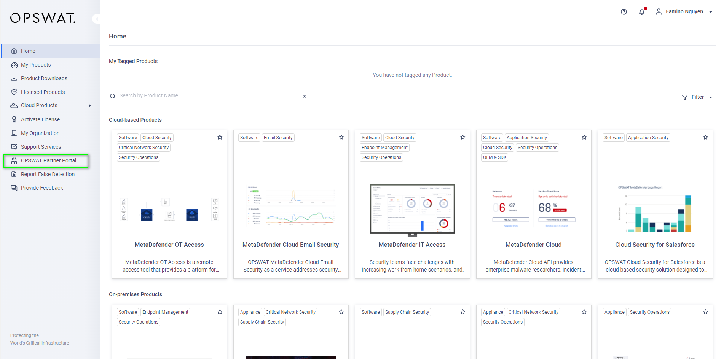Viewport: 724px width, 359px height.
Task: Click the Licensed Products shield icon
Action: coord(14,92)
